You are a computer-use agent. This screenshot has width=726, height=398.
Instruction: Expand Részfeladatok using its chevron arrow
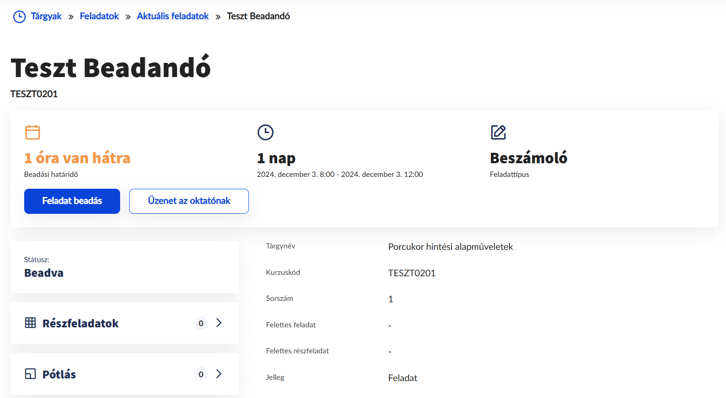(x=219, y=323)
